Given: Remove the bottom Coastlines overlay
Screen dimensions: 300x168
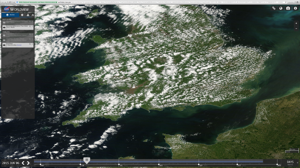Looking at the screenshot, I should [x=32, y=44].
